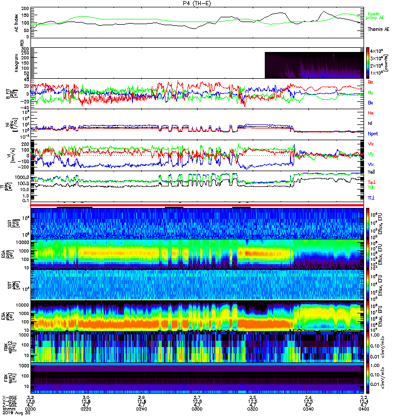Select the black Tell legend label
Screen dimensions: 394x420
(x=371, y=172)
